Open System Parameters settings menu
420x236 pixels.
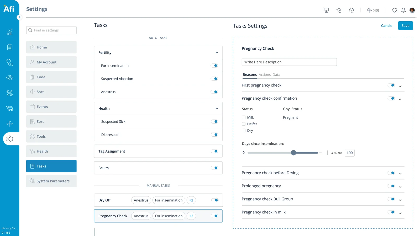click(x=51, y=181)
